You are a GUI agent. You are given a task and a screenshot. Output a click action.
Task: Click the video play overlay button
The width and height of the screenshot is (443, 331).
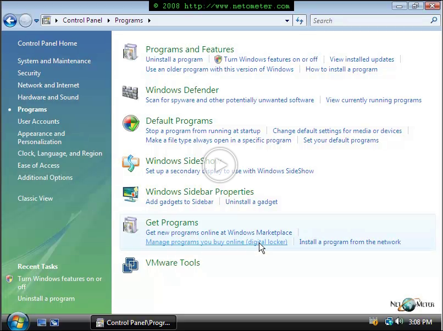[x=219, y=165]
